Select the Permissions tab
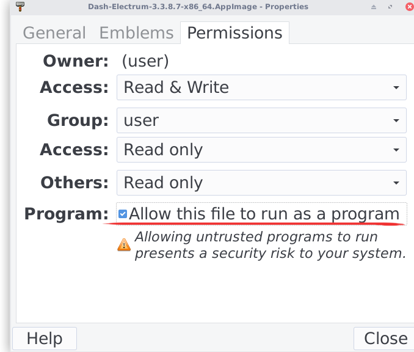The image size is (414, 352). coord(234,33)
